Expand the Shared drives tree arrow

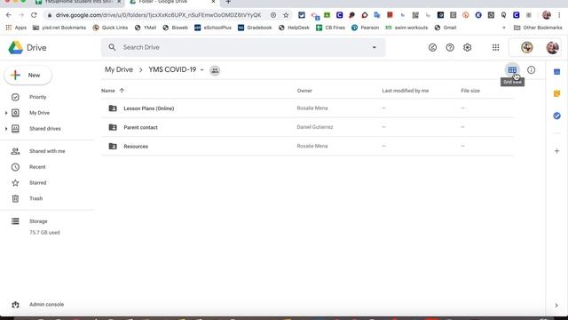coord(6,128)
